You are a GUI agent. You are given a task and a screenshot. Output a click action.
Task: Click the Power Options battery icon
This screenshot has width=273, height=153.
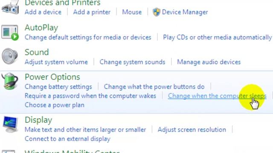(x=10, y=81)
